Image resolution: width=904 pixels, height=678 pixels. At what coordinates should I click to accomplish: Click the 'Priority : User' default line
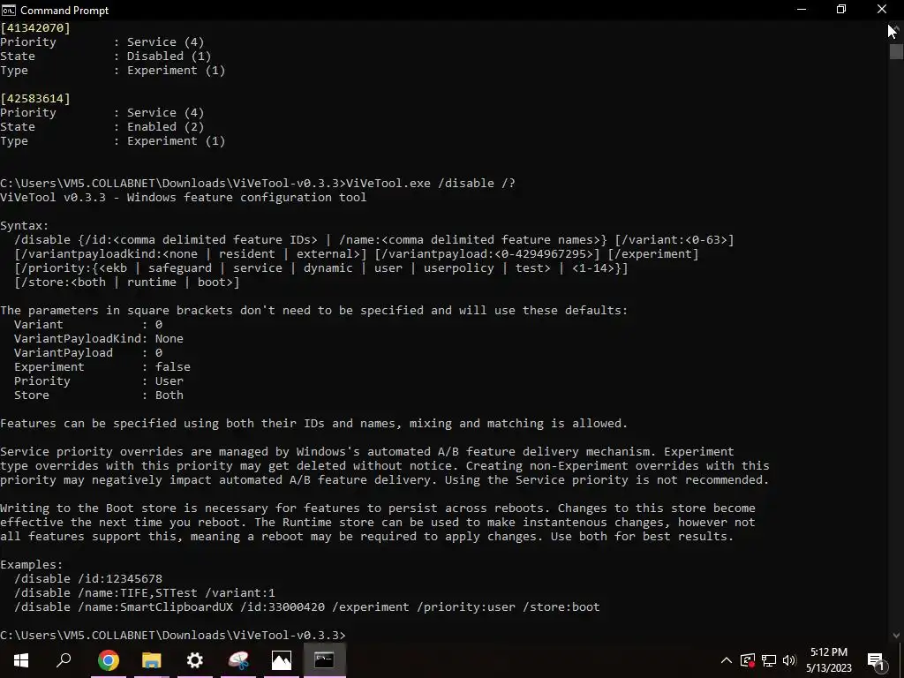[99, 381]
